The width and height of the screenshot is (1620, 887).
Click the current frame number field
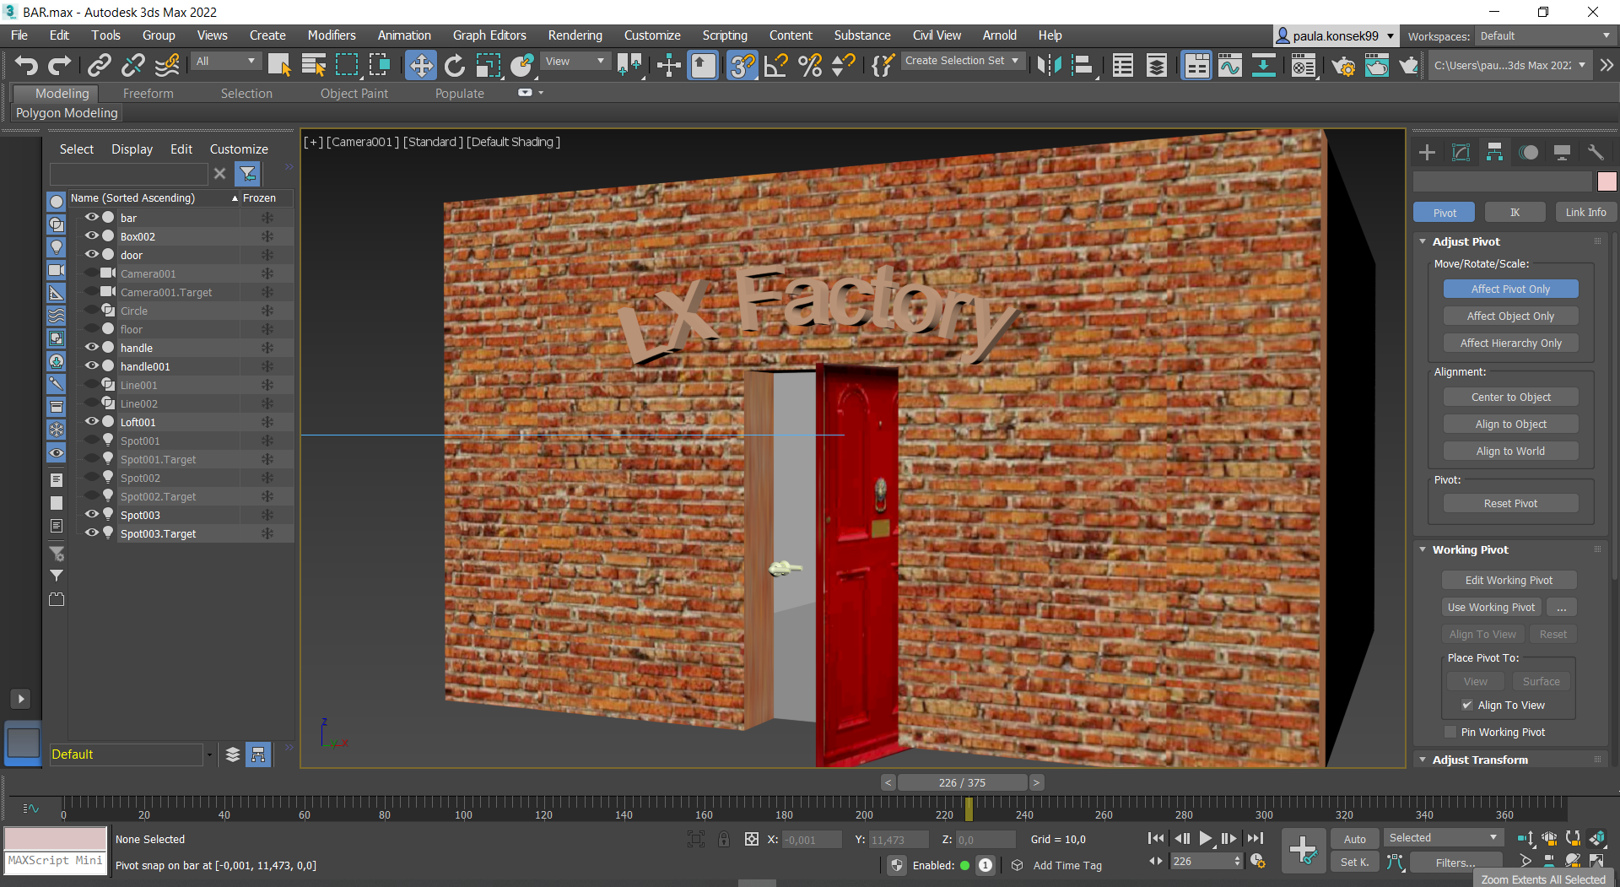point(1201,861)
